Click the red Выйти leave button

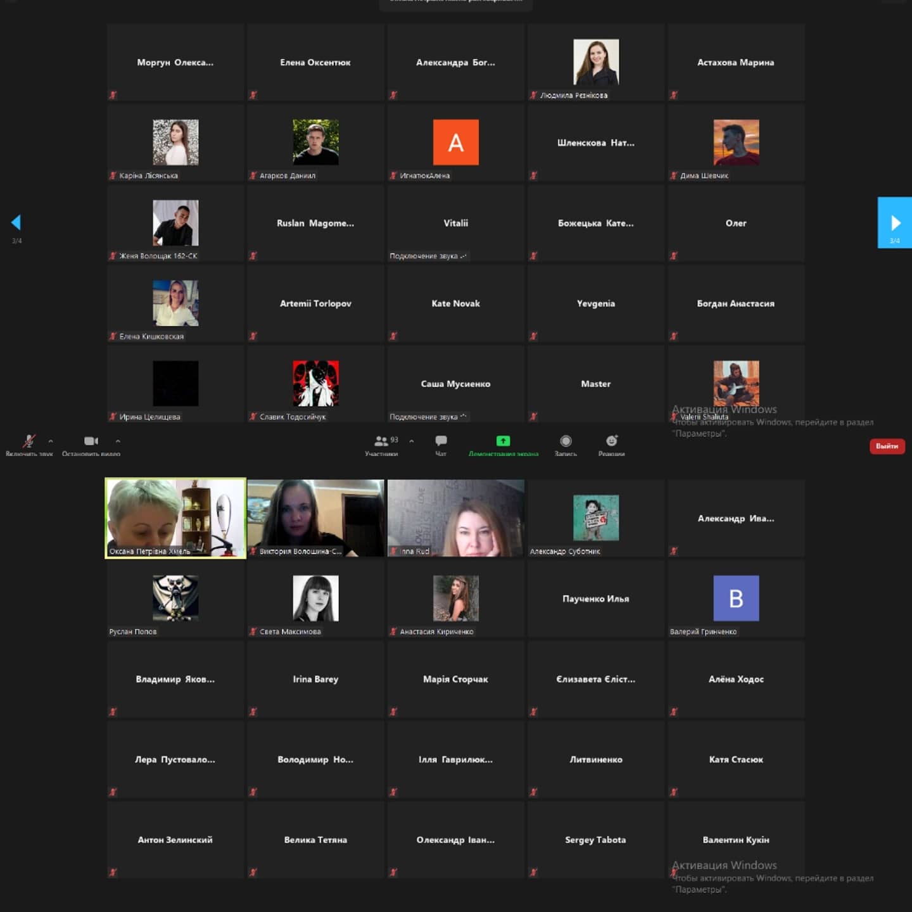[887, 446]
